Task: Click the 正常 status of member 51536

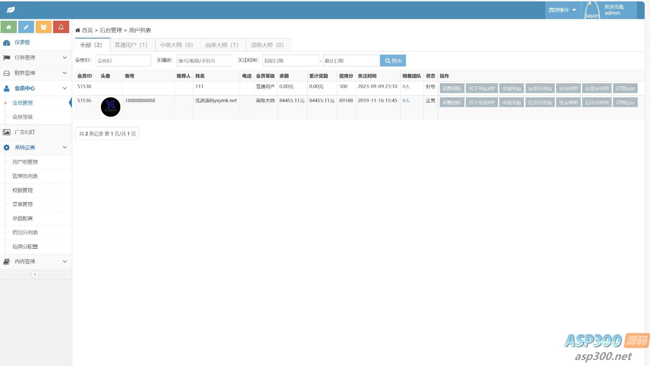Action: [x=431, y=101]
